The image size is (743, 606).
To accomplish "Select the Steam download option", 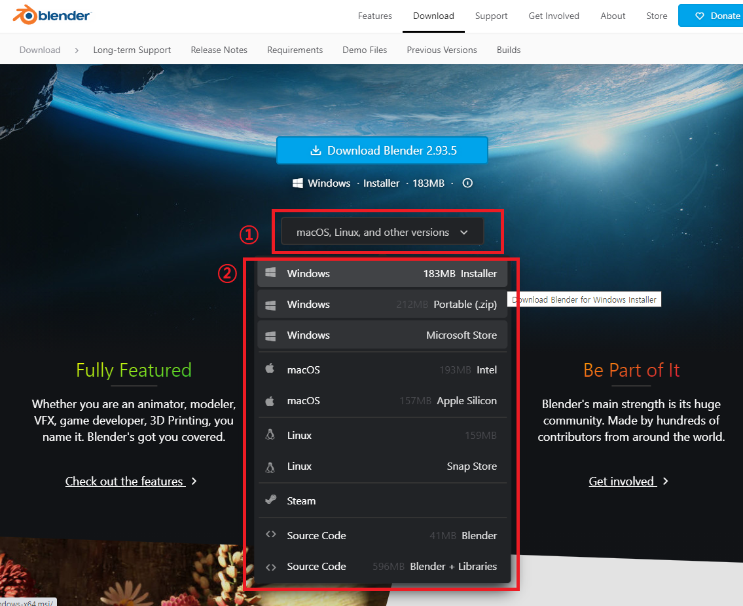I will click(382, 501).
